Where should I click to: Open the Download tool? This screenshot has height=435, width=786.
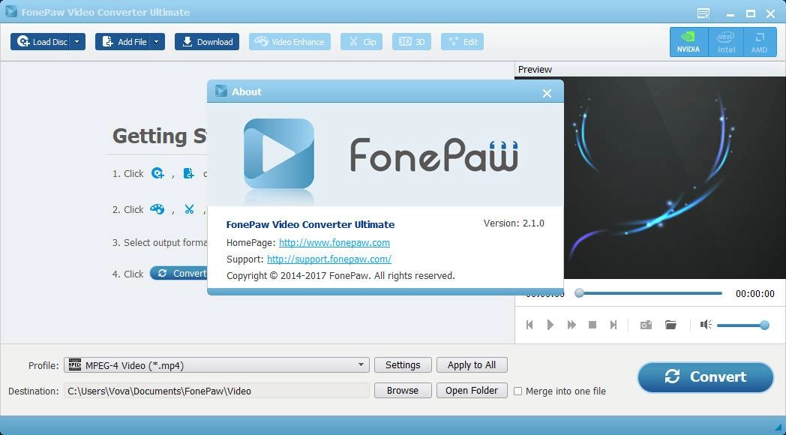coord(207,41)
